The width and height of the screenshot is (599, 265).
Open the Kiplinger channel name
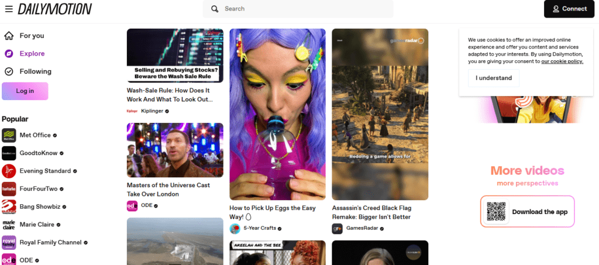click(152, 111)
